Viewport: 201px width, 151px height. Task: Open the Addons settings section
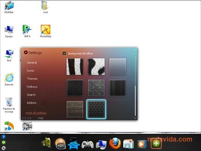coord(31,103)
